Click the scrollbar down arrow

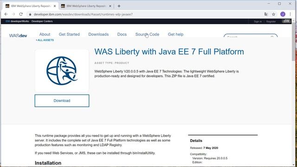click(x=294, y=165)
